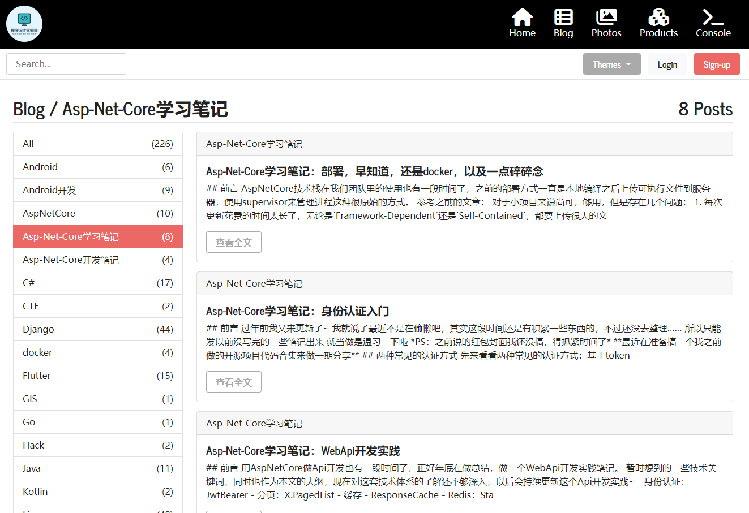Select the docker category
Viewport: 749px width, 513px height.
[98, 352]
